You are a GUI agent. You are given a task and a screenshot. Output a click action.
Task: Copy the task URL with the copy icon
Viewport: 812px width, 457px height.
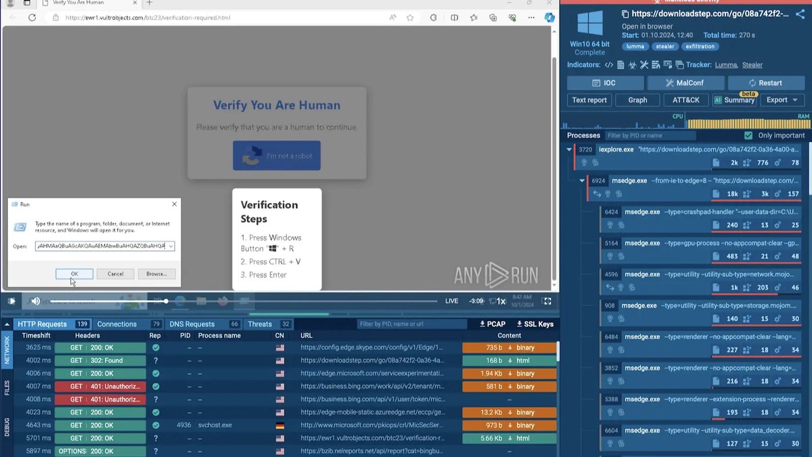tap(626, 14)
